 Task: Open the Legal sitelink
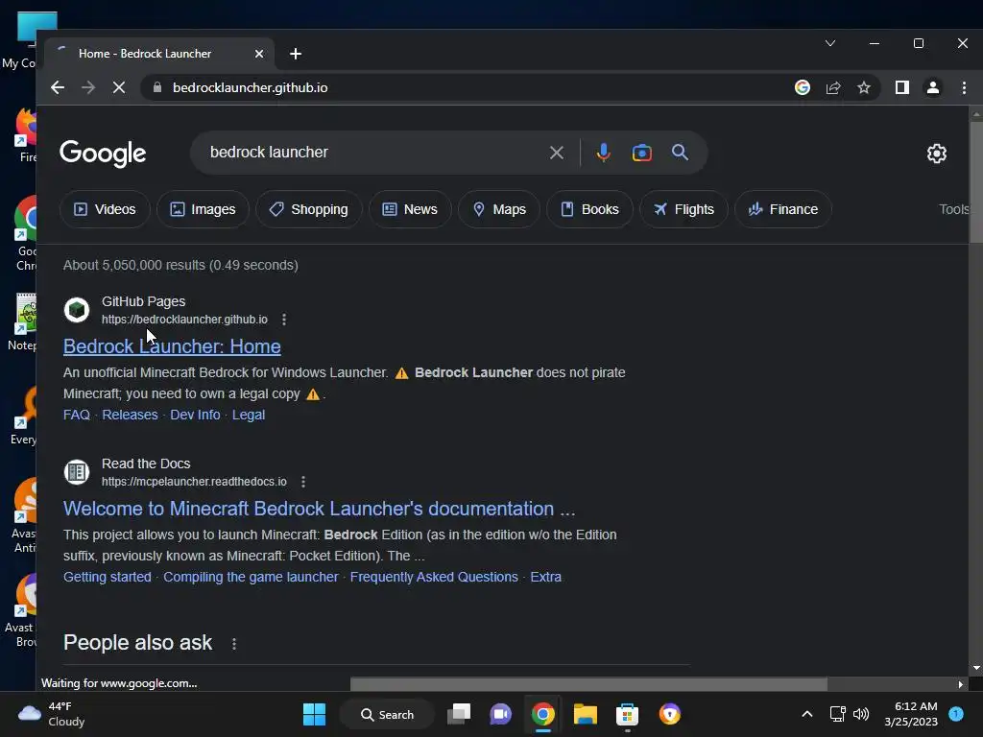pos(249,415)
